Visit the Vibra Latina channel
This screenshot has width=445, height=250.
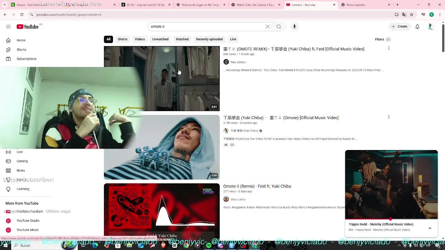click(238, 200)
